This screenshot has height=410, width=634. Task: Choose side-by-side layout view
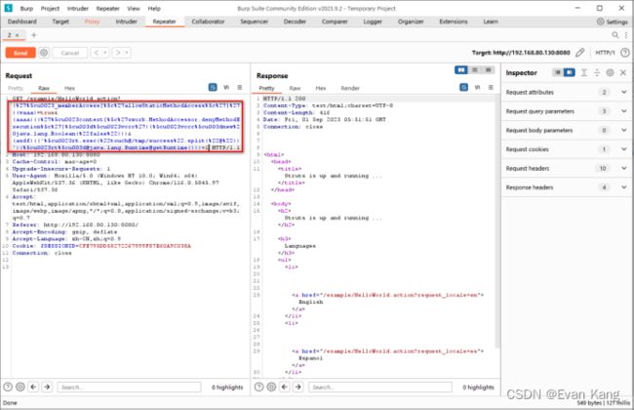(x=461, y=70)
